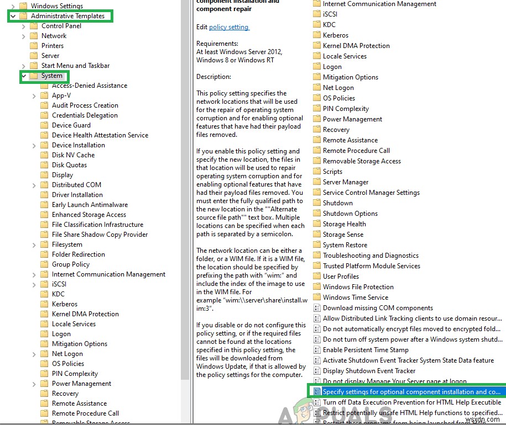Click Activate Shutdown Event Tracker policy icon

pyautogui.click(x=317, y=360)
